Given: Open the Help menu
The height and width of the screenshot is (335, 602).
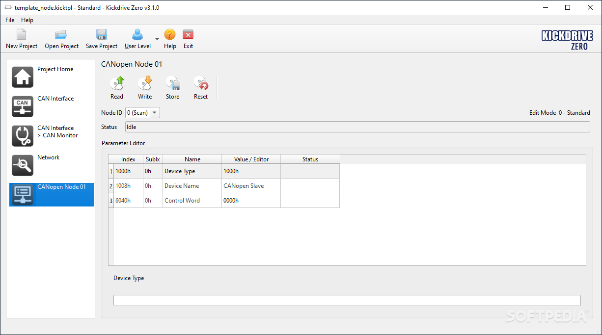Looking at the screenshot, I should tap(27, 20).
